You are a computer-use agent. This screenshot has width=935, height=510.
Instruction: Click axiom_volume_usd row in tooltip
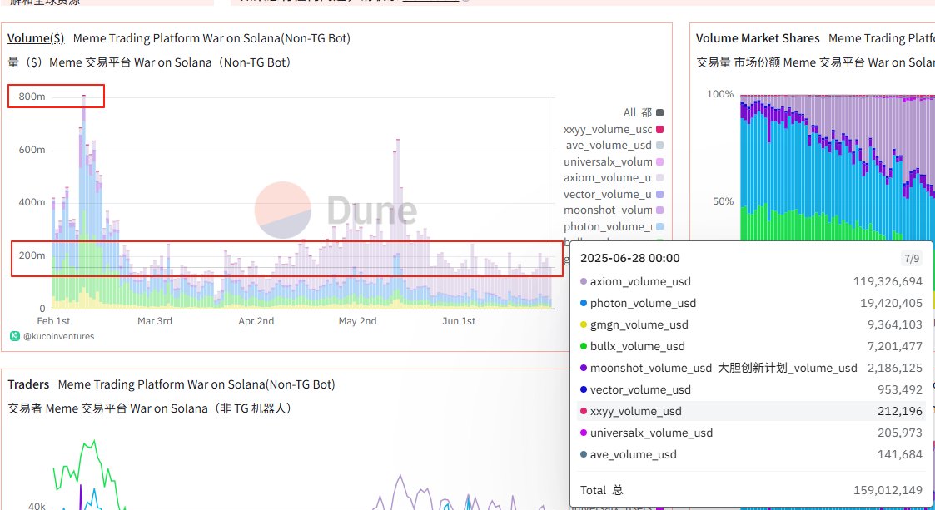point(751,281)
